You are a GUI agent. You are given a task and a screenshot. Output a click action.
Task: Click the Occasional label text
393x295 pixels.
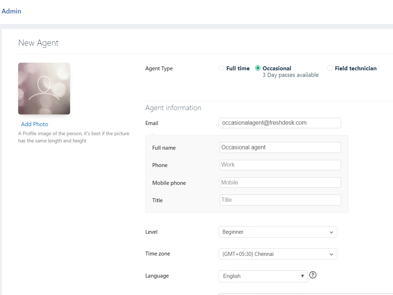pos(277,68)
